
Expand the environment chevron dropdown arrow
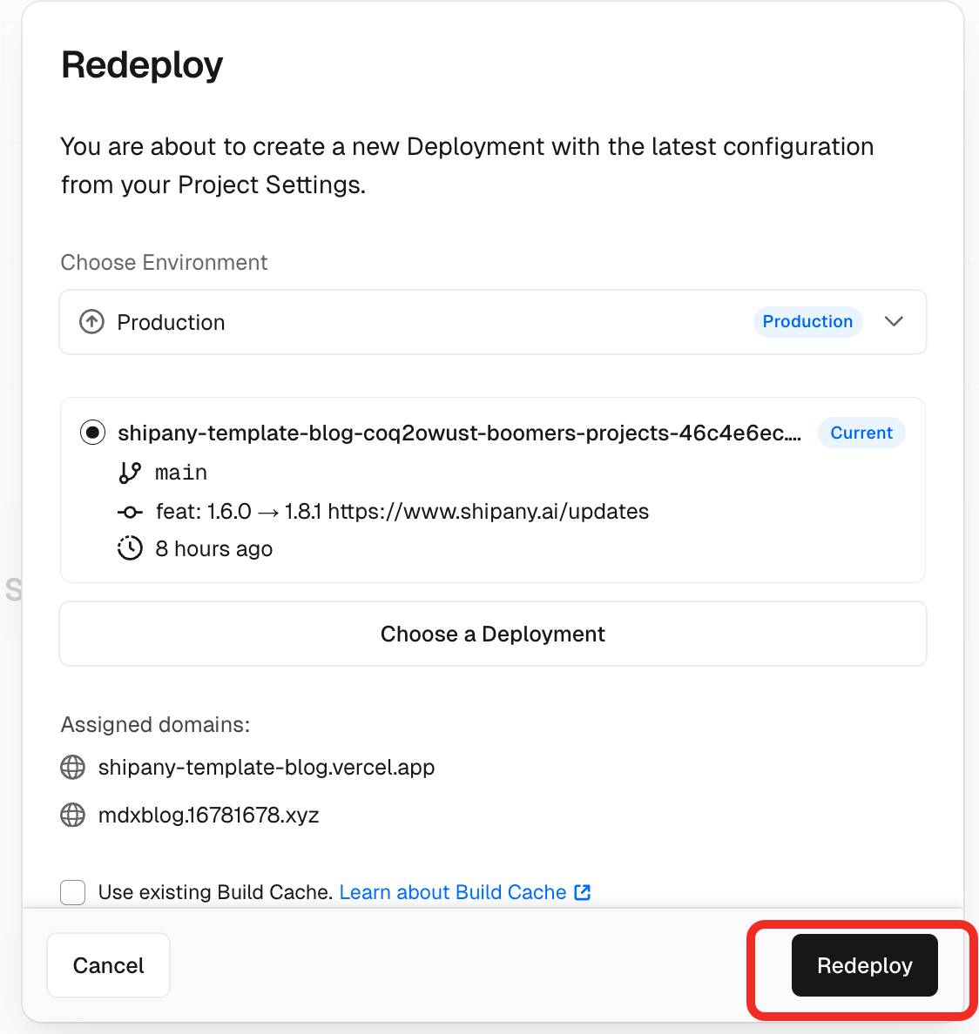click(x=894, y=321)
